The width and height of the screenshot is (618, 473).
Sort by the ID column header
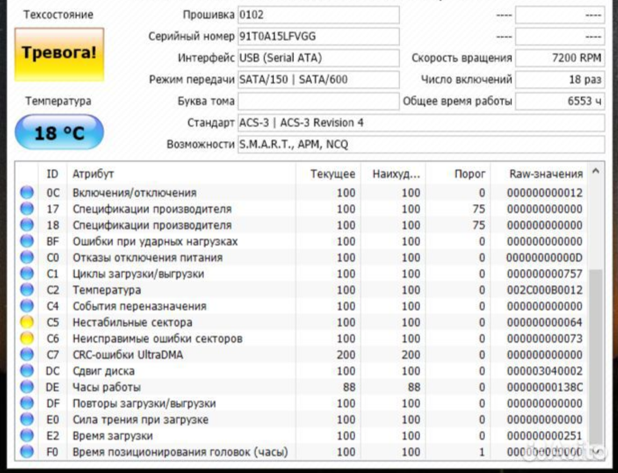(x=52, y=174)
